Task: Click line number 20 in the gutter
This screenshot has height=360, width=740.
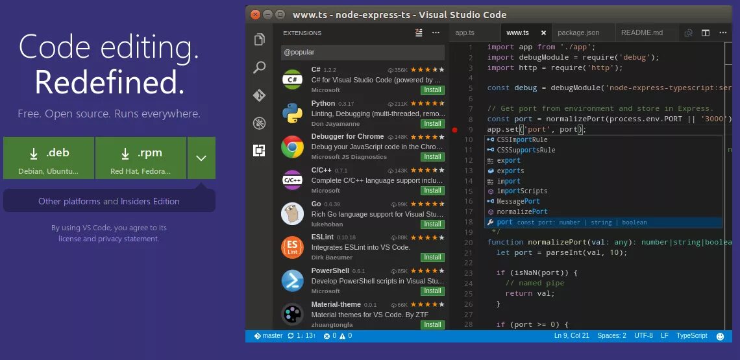Action: click(x=468, y=243)
